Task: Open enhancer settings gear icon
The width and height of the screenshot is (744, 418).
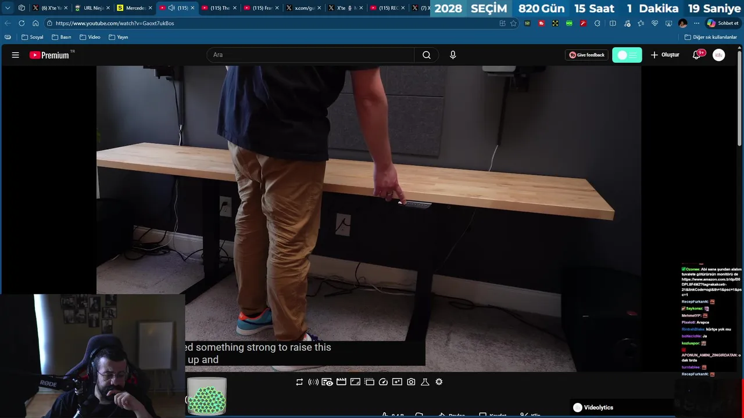Action: pos(439,382)
